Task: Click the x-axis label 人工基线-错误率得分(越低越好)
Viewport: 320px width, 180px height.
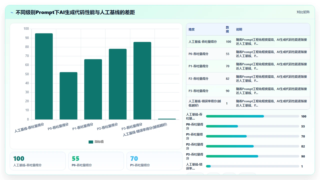Action: 145,129
